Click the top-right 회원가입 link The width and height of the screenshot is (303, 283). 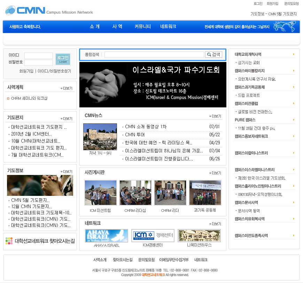[x=272, y=3]
